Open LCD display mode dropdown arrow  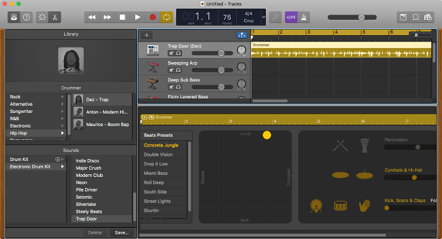[x=263, y=17]
